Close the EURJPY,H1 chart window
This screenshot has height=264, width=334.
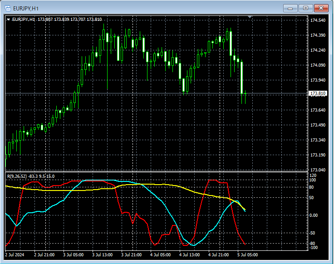(x=321, y=8)
